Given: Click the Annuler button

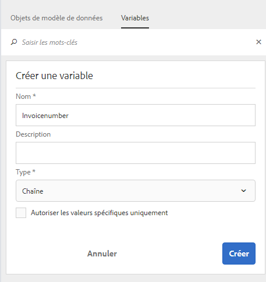Looking at the screenshot, I should click(102, 254).
